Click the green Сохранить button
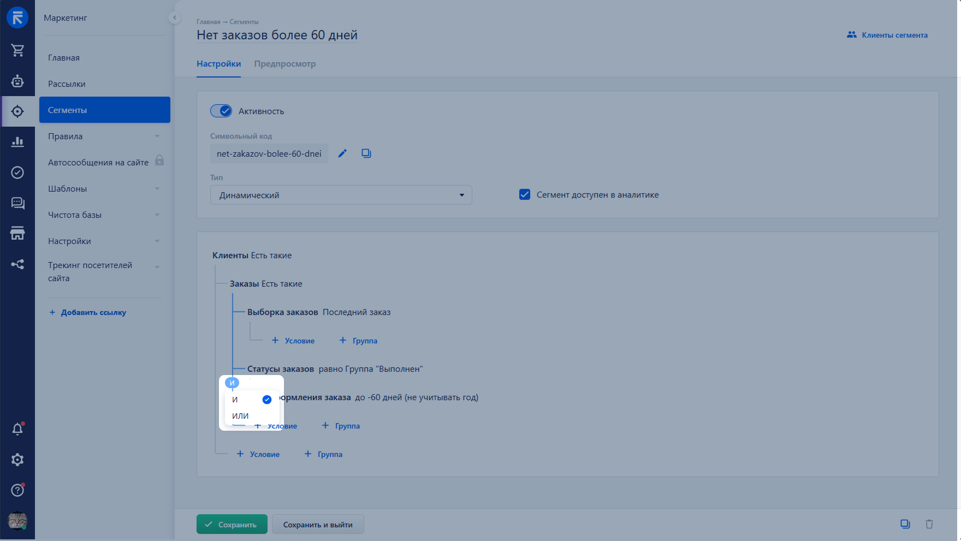This screenshot has height=541, width=961. [232, 524]
